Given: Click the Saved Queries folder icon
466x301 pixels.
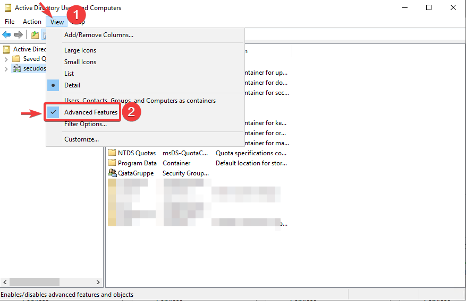Looking at the screenshot, I should (x=16, y=59).
